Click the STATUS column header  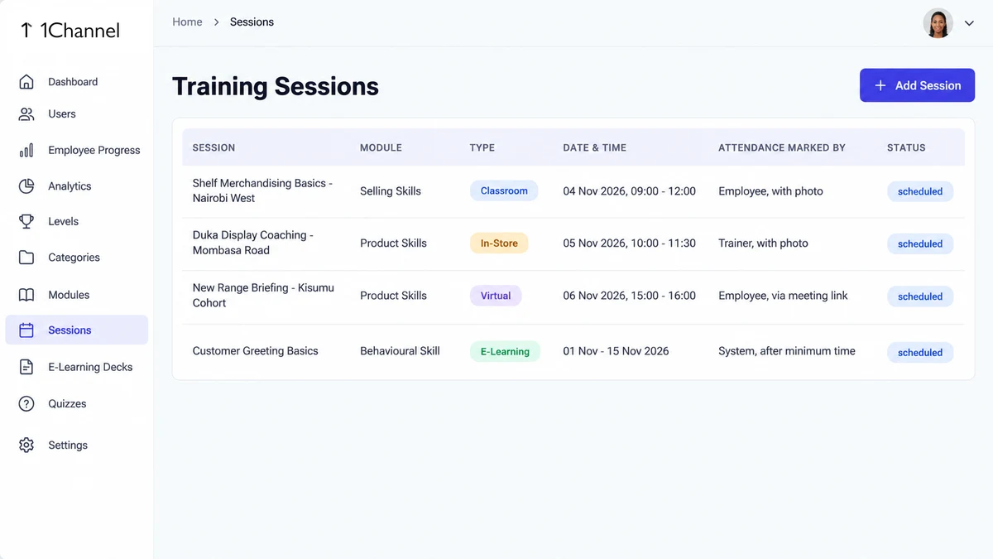[906, 148]
